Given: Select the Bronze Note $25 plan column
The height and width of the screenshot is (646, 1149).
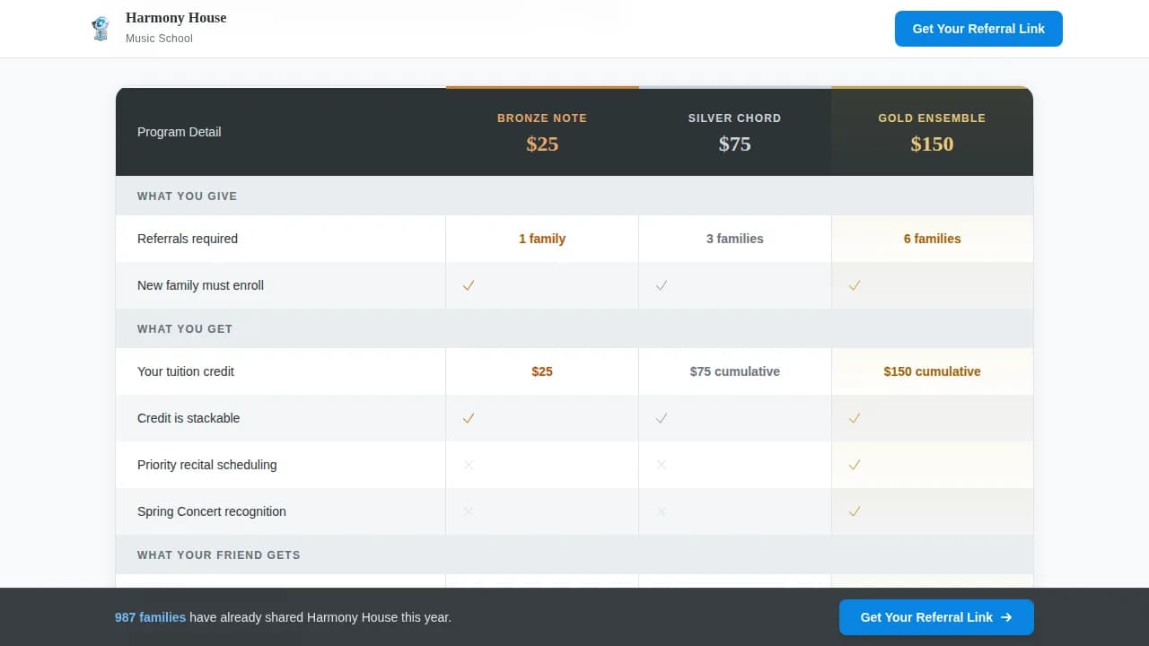Looking at the screenshot, I should [542, 132].
